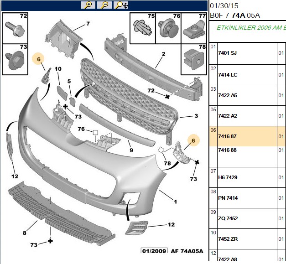The height and width of the screenshot is (264, 286).
Task: Click the 01/30/15 date text
Action: tap(224, 6)
